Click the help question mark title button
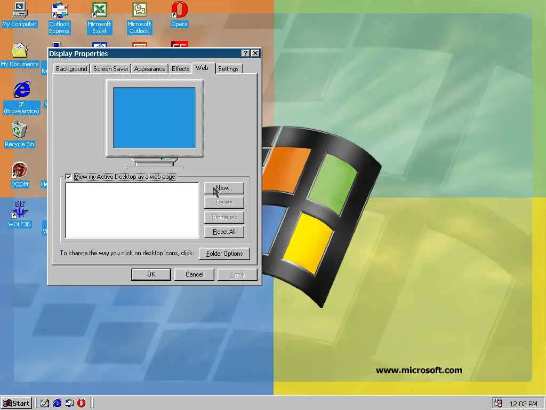 [x=245, y=53]
